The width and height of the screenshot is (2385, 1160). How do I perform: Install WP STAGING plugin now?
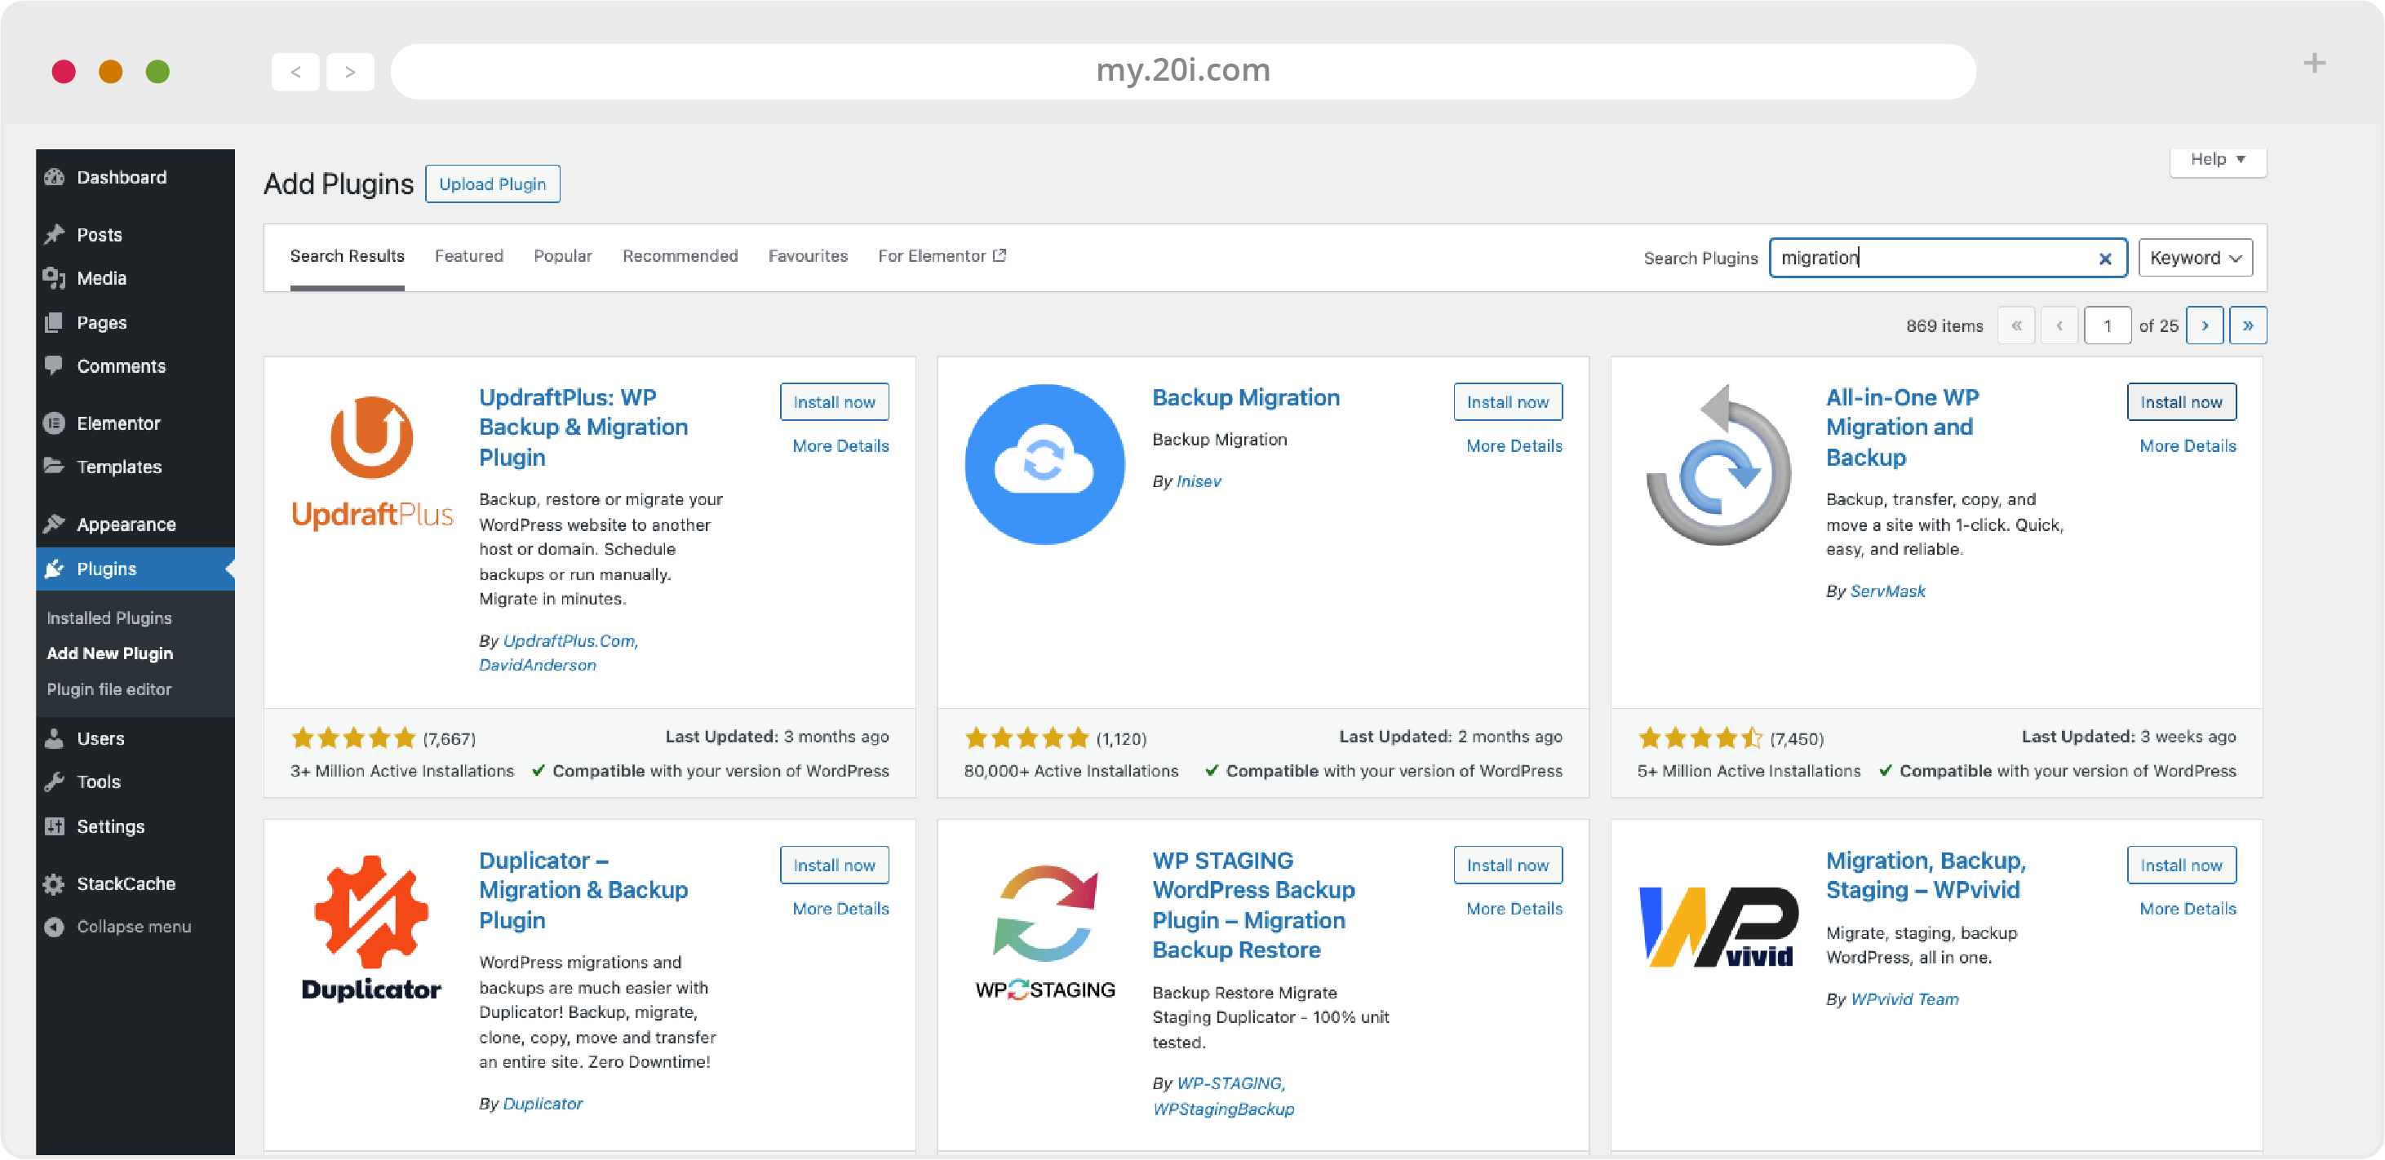[x=1507, y=865]
